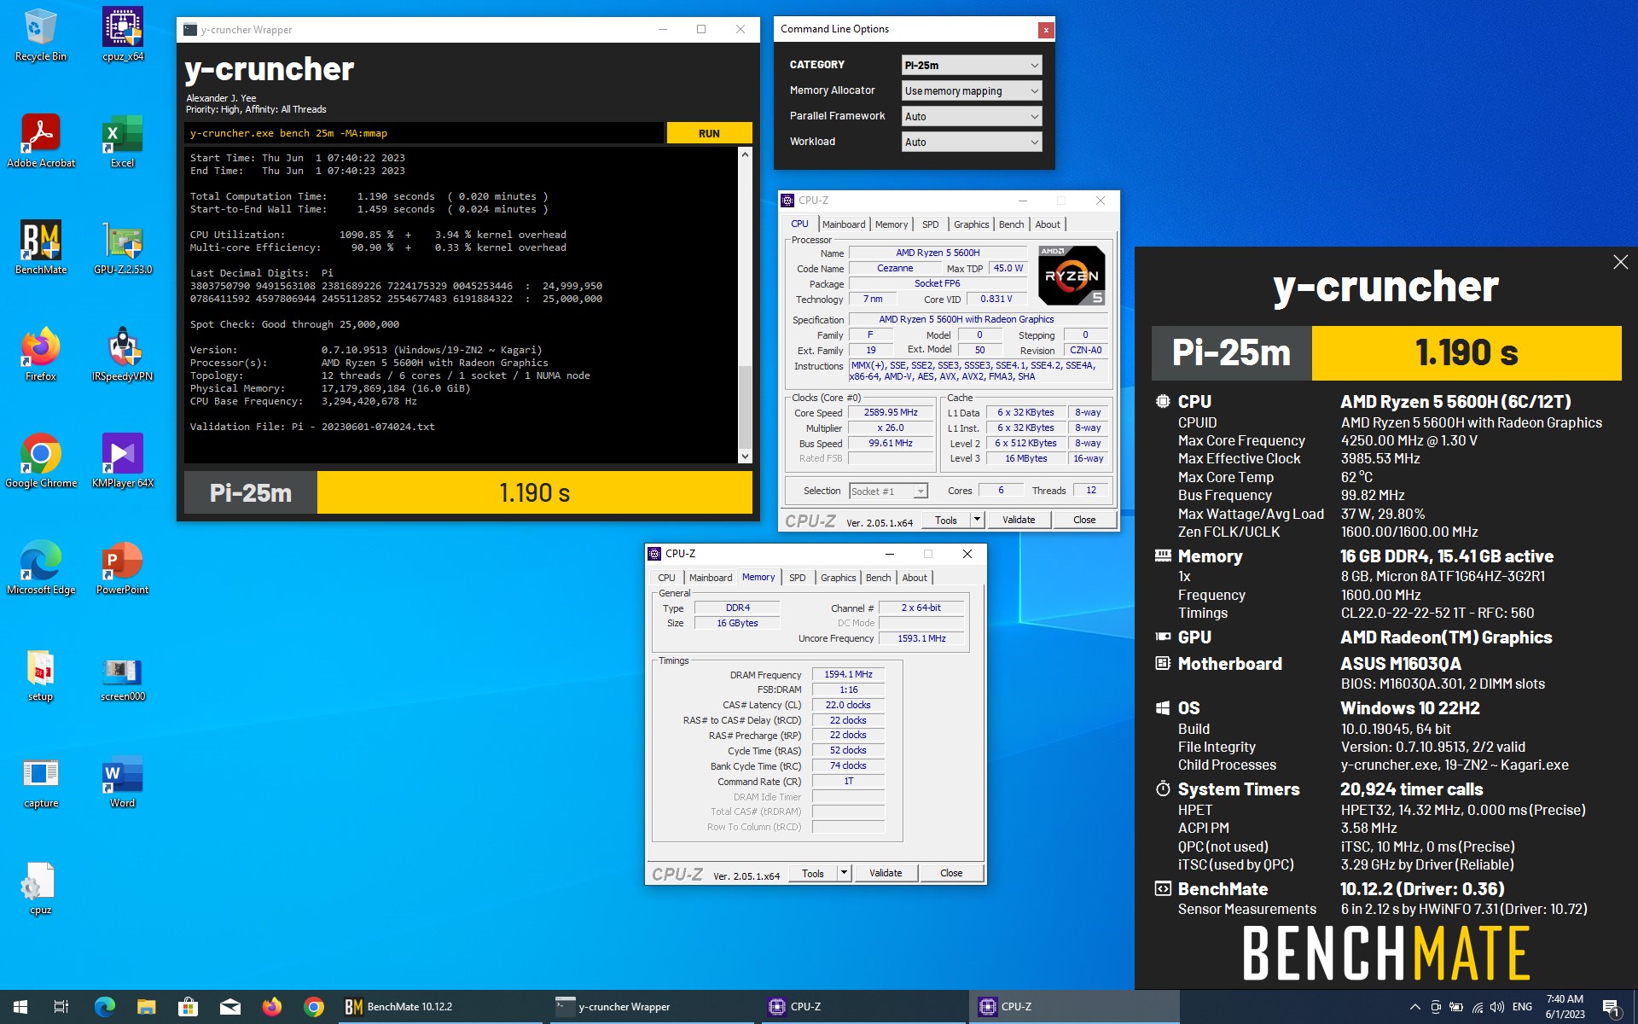Screen dimensions: 1638x1024
Task: Launch Word from desktop shortcut
Action: 123,782
